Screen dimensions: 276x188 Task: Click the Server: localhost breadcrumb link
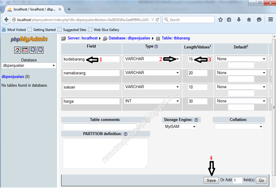83,38
